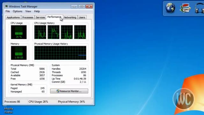Open the Options menu
Screen dimensions: 204x115
pos(18,11)
